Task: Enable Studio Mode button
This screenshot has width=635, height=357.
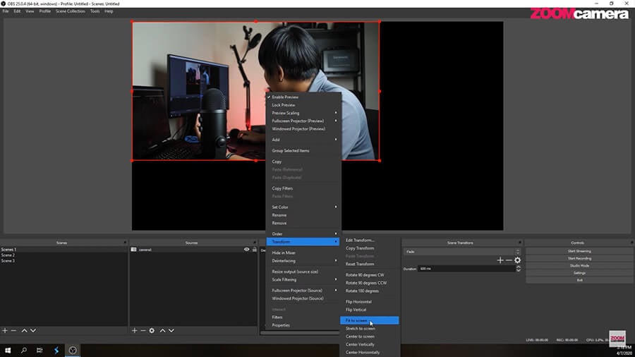Action: (579, 266)
